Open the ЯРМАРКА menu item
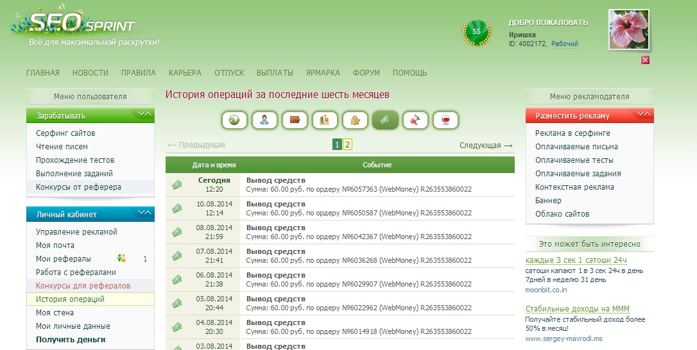This screenshot has width=697, height=350. click(323, 73)
